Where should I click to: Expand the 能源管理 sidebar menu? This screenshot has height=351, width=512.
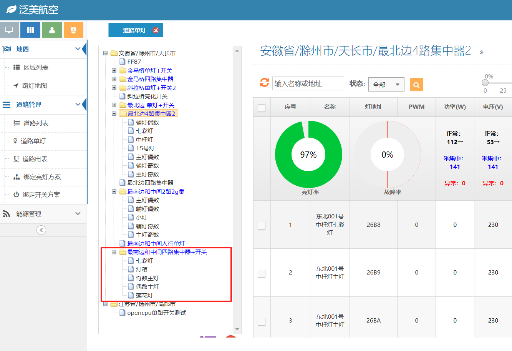pyautogui.click(x=43, y=214)
